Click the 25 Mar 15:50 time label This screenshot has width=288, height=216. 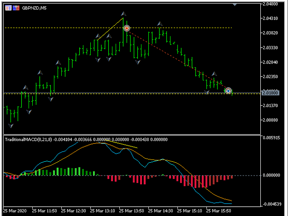click(x=218, y=211)
